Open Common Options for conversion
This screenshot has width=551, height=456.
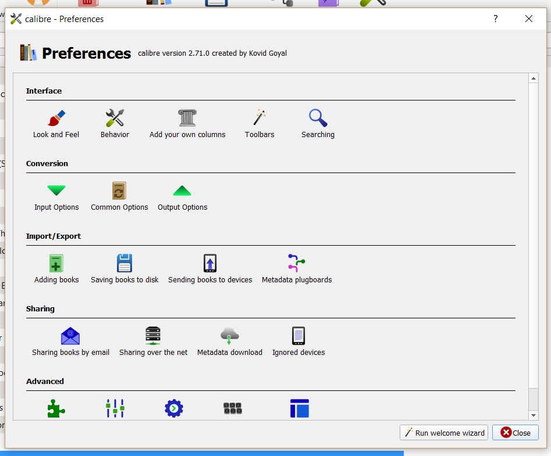(x=119, y=197)
